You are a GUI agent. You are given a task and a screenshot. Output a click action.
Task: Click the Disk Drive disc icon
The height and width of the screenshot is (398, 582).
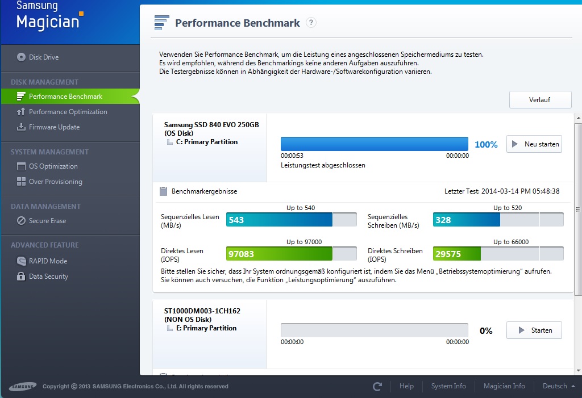point(21,57)
